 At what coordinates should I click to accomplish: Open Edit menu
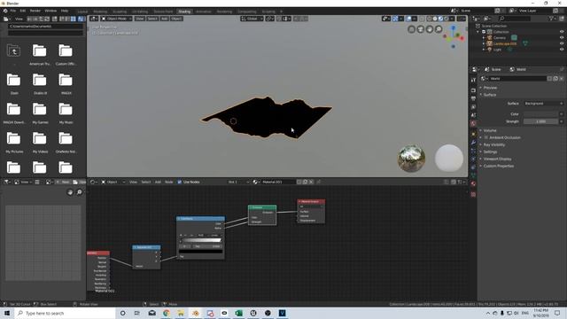tap(23, 11)
